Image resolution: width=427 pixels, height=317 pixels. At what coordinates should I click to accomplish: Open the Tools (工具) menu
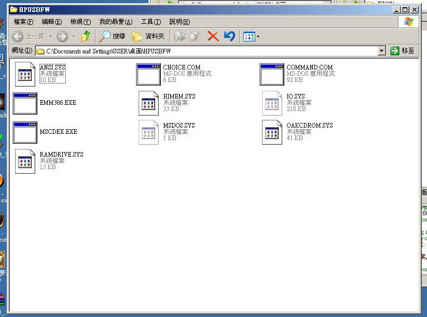tap(151, 21)
